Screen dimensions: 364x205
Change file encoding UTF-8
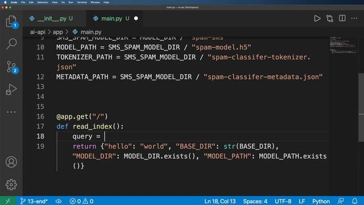click(x=283, y=201)
